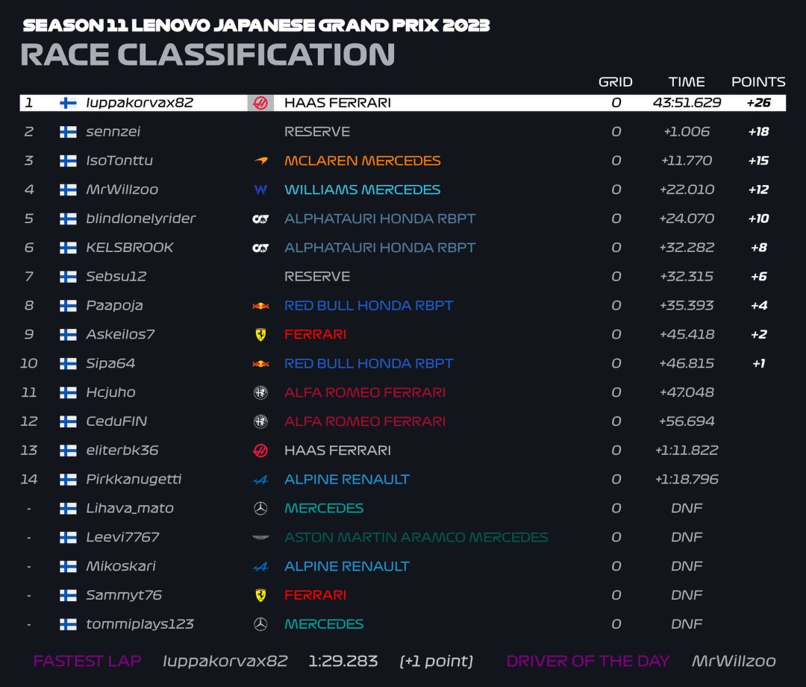
Task: Click the fastest lap time 1:29.283
Action: tap(343, 661)
